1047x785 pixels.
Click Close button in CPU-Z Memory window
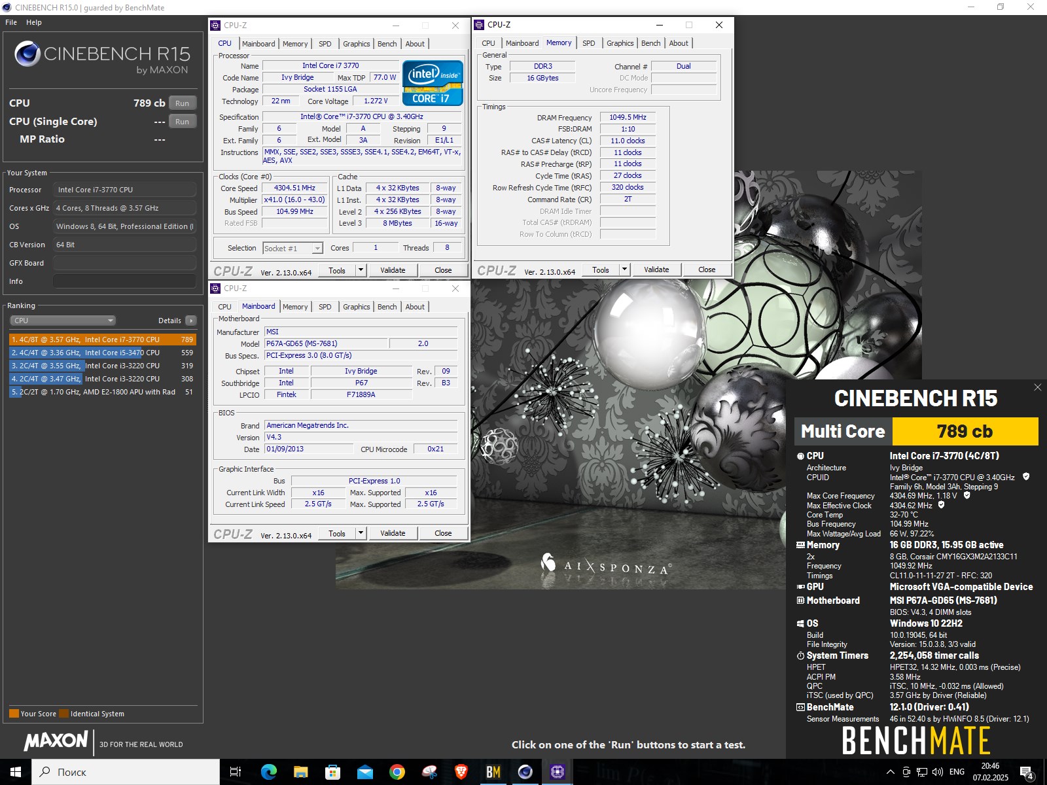707,270
